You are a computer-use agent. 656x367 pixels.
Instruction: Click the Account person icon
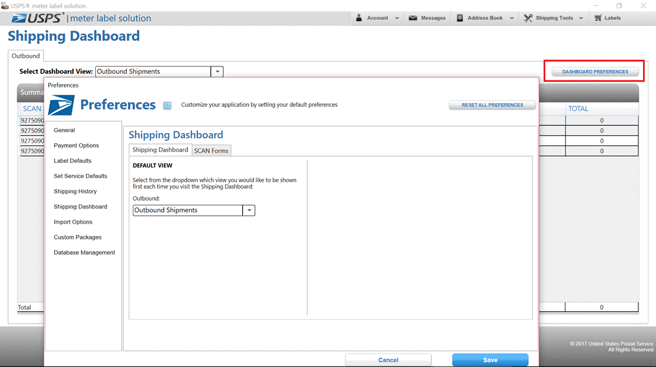tap(359, 18)
